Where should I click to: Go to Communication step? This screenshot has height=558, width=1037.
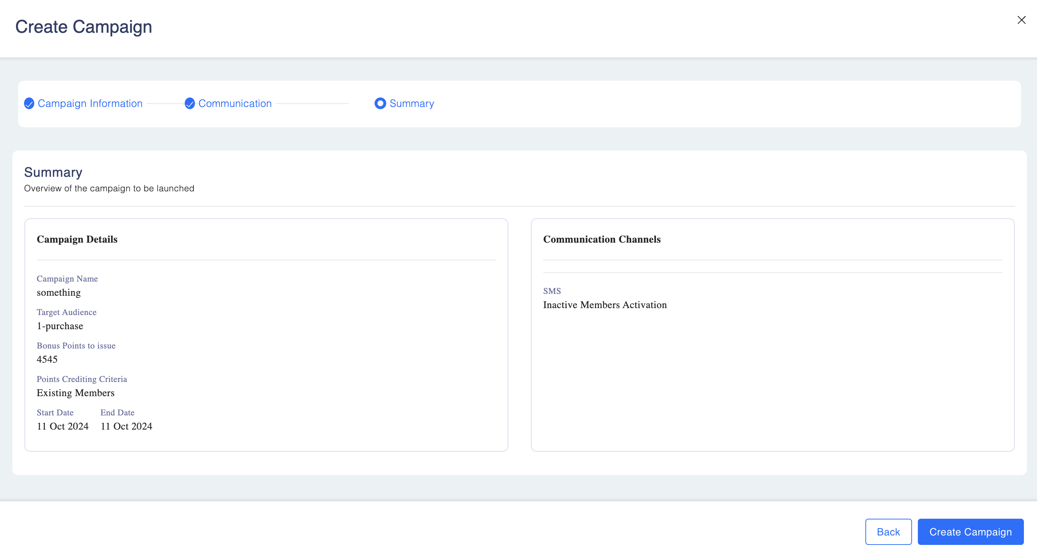coord(235,104)
